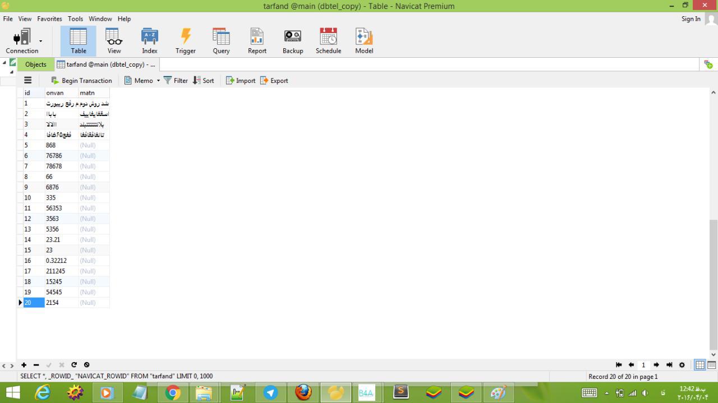Switch to the Objects tab
Screen dimensions: 718x403
tap(35, 64)
